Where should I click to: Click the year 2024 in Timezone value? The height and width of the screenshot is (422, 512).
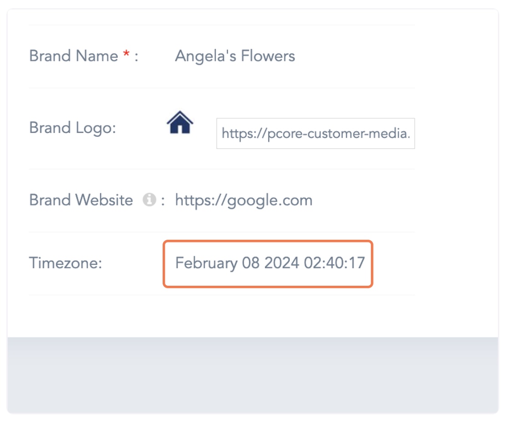click(282, 263)
